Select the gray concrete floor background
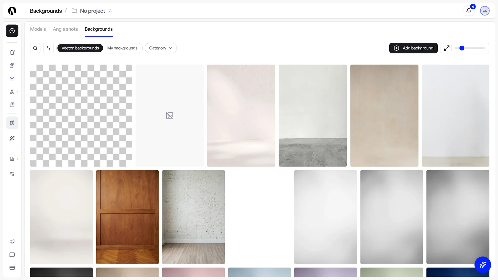498x280 pixels. [313, 116]
